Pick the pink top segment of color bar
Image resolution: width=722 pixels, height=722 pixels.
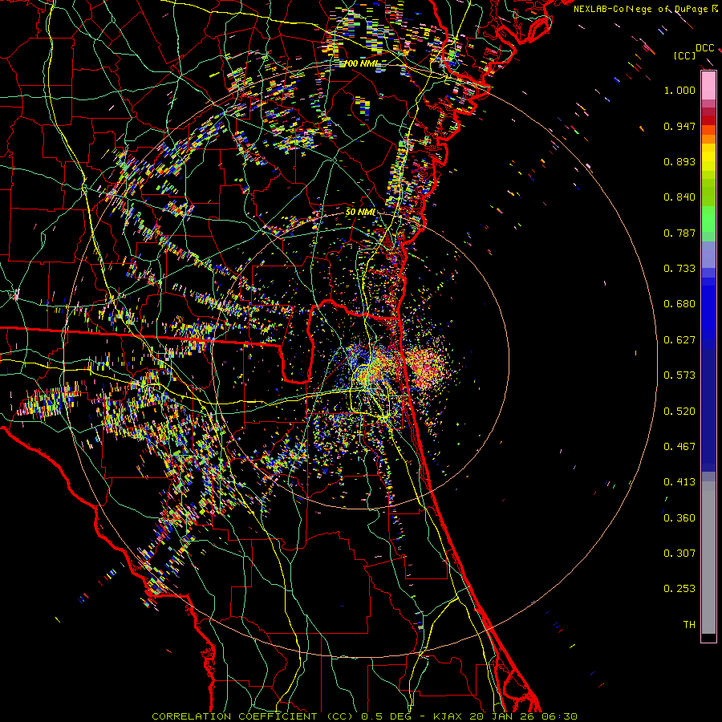tap(708, 86)
